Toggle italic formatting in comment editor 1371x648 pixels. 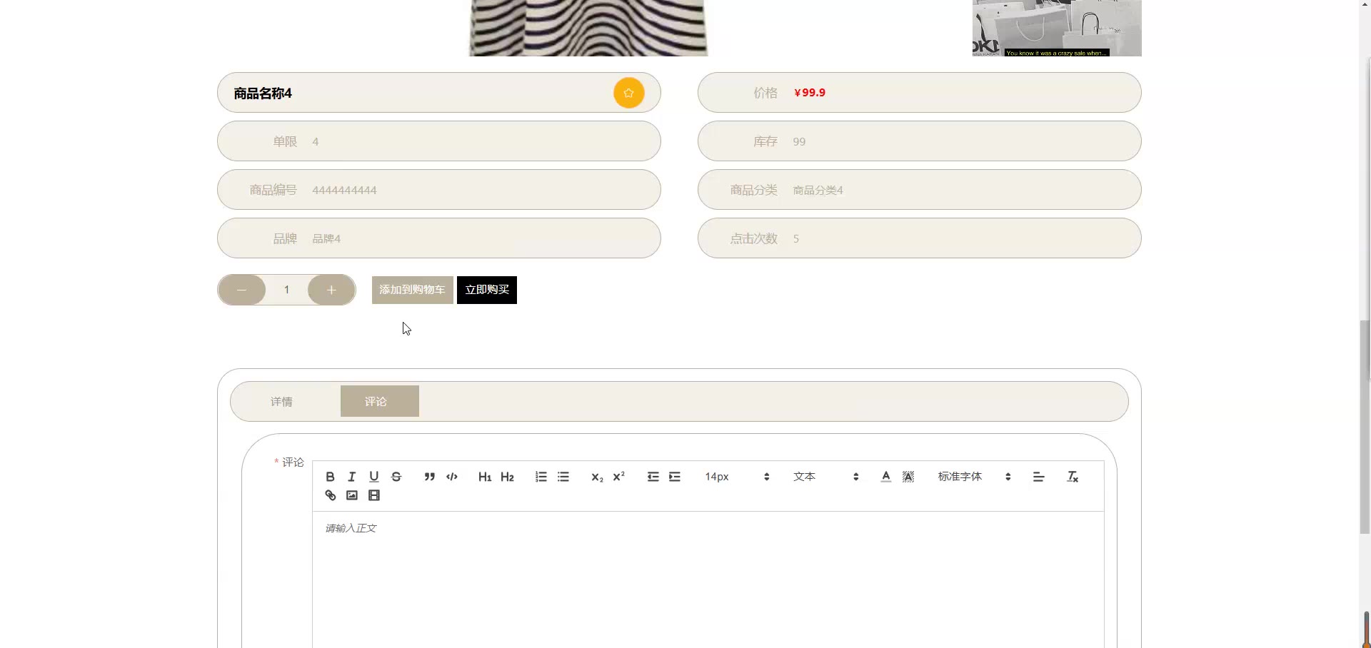click(x=351, y=477)
